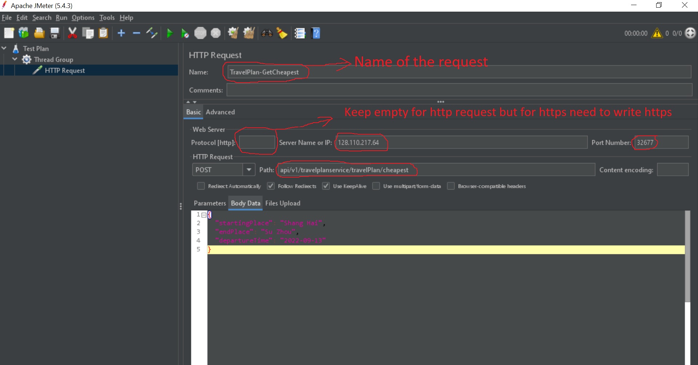Collapse the Thread Group tree node

click(x=15, y=59)
